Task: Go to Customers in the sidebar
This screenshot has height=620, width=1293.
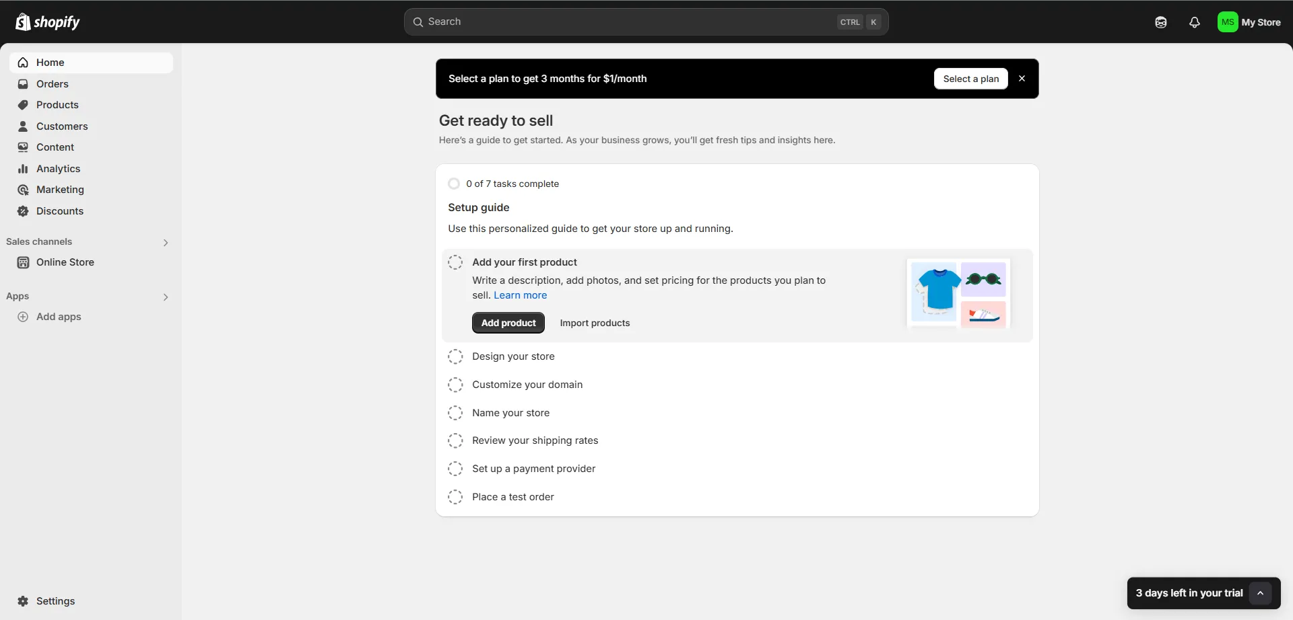Action: pos(62,126)
